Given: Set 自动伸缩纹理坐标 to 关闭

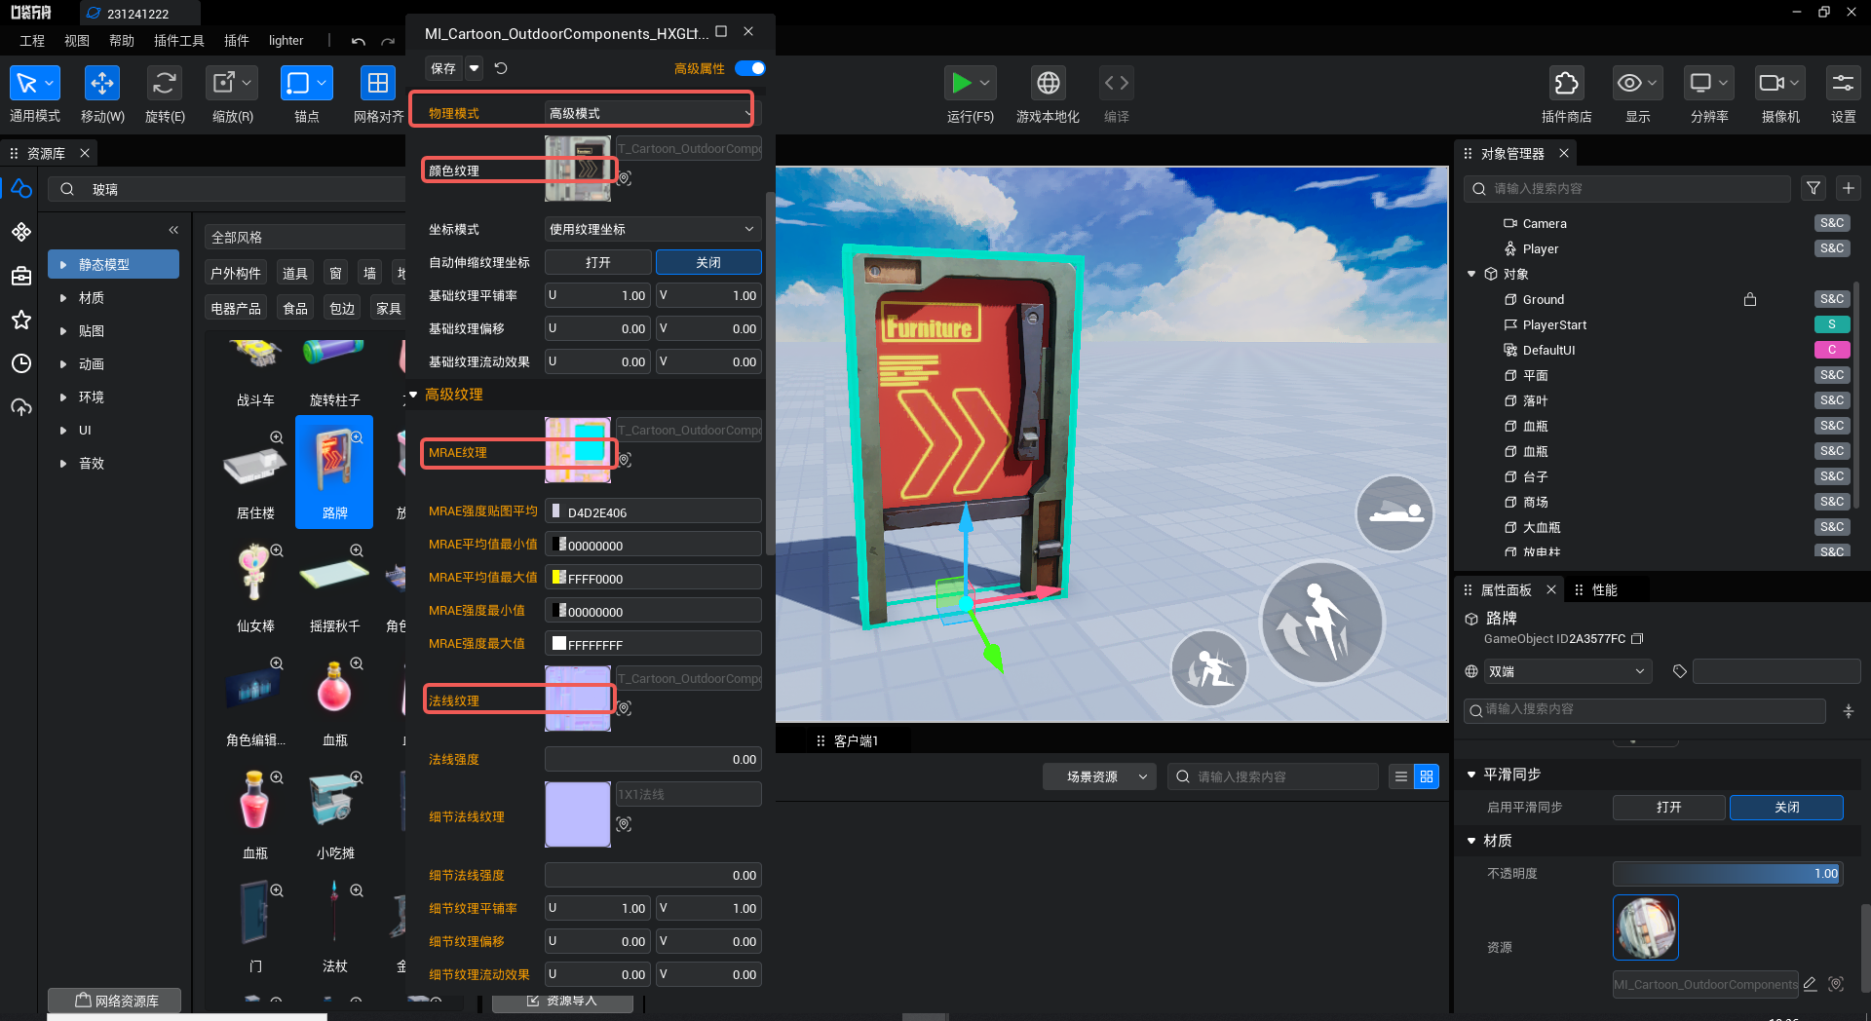Looking at the screenshot, I should (x=708, y=262).
